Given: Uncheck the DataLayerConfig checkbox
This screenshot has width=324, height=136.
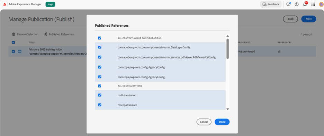Looking at the screenshot, I should click(100, 47).
